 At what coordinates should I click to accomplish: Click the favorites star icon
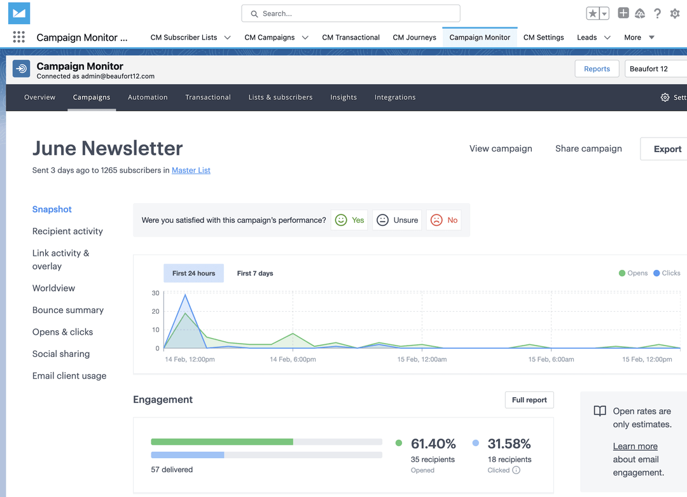click(593, 13)
